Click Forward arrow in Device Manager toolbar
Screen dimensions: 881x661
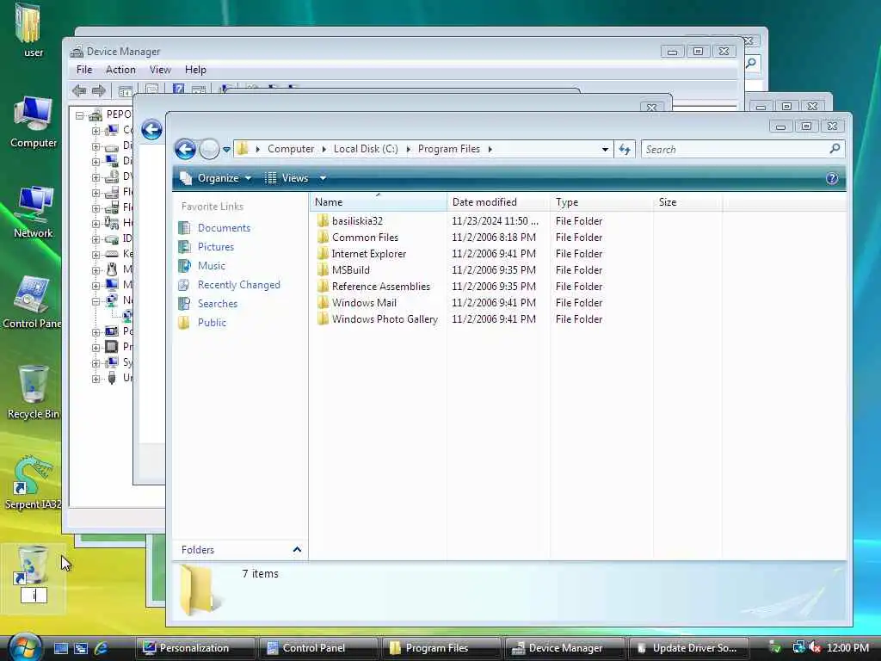pyautogui.click(x=99, y=90)
